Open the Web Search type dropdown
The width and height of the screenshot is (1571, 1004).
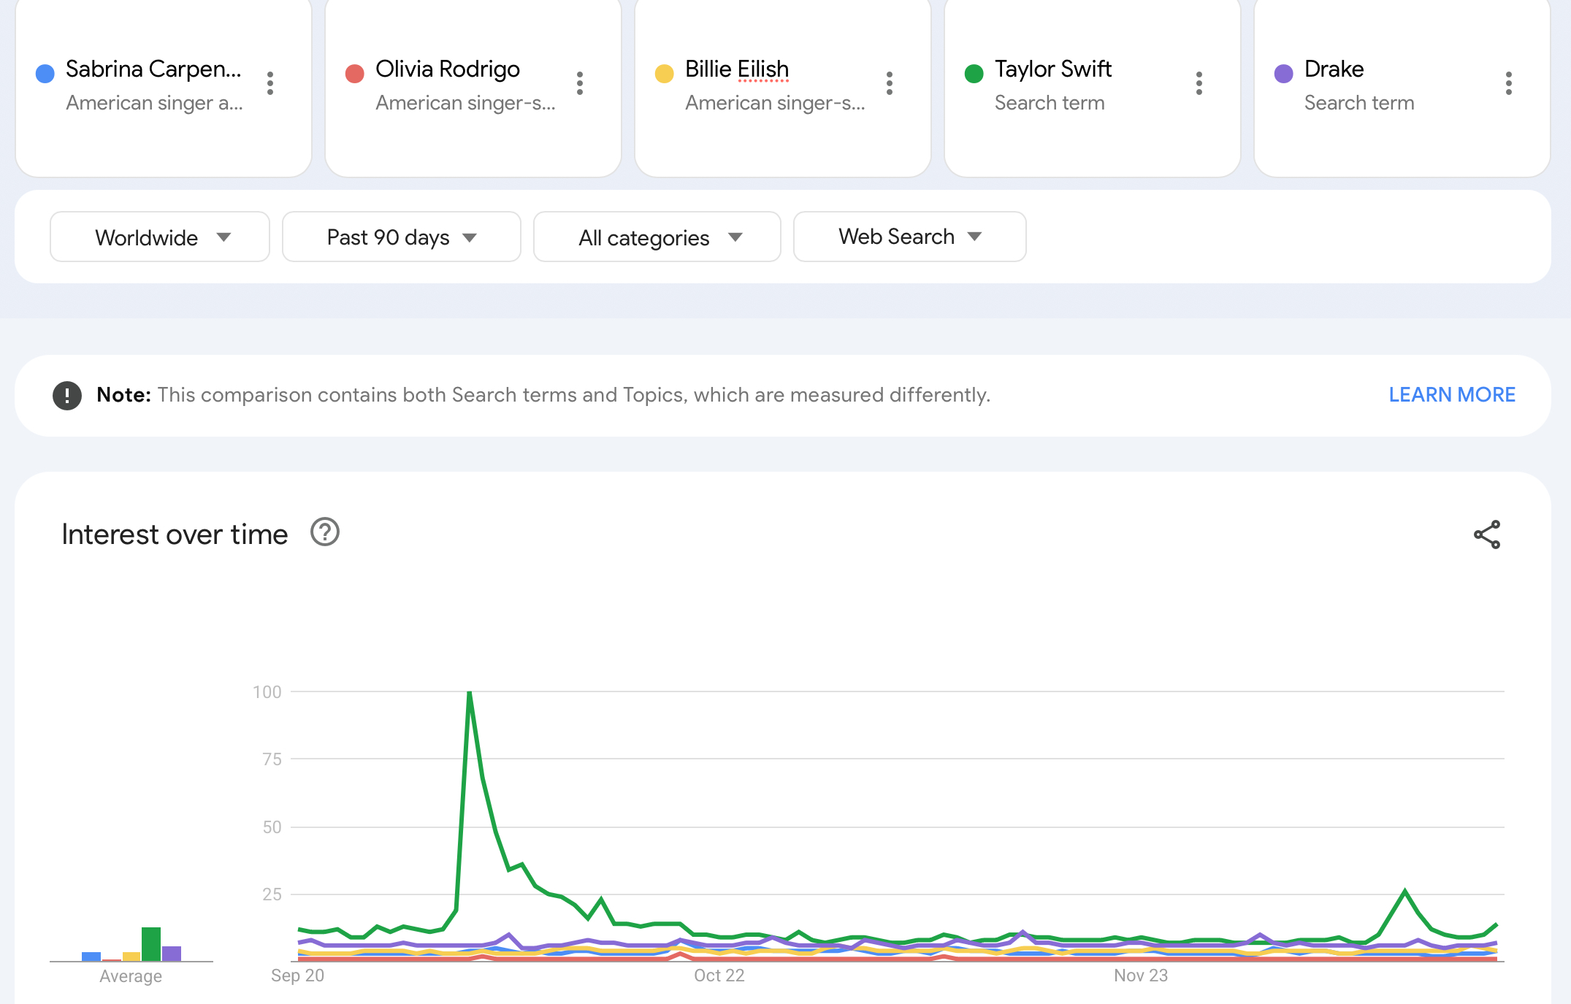[909, 237]
